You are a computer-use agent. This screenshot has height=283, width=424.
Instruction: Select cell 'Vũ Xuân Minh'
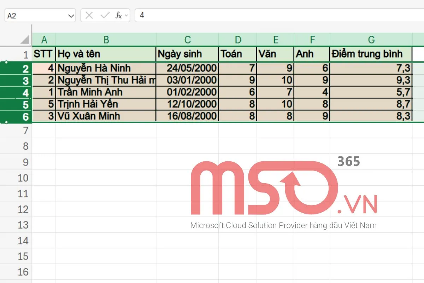point(106,116)
